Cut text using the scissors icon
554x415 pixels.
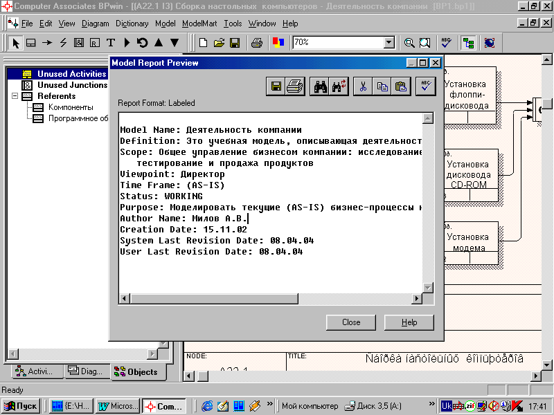point(363,86)
